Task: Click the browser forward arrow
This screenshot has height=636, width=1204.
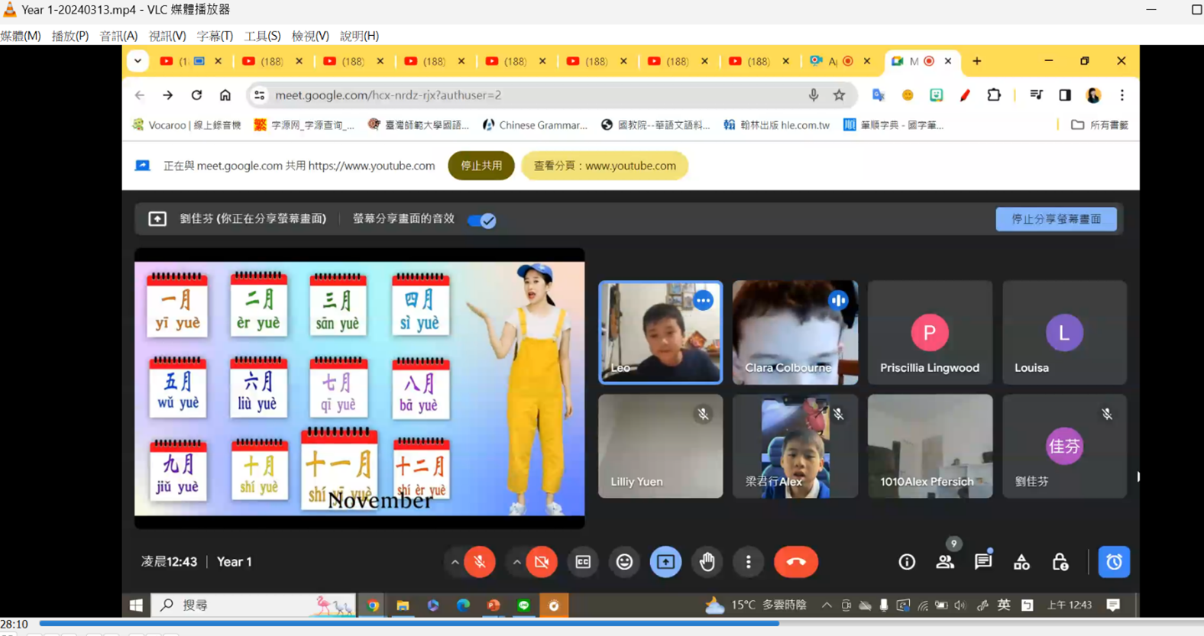Action: 167,95
